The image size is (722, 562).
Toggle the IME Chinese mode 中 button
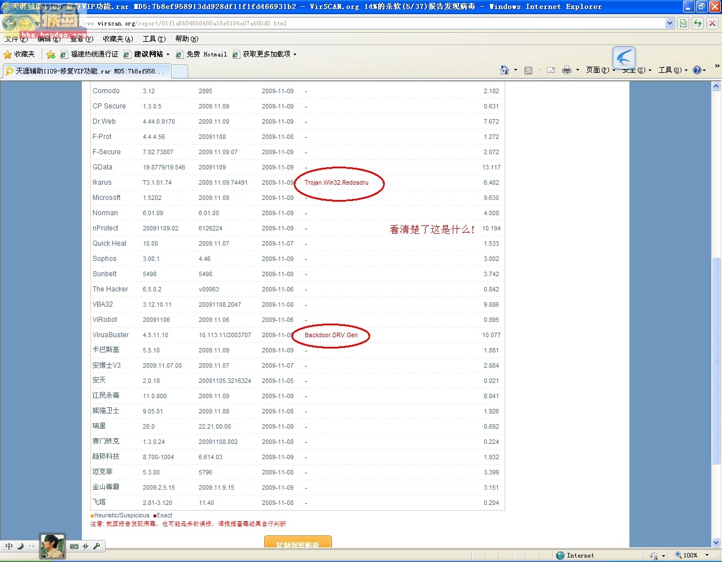9,546
